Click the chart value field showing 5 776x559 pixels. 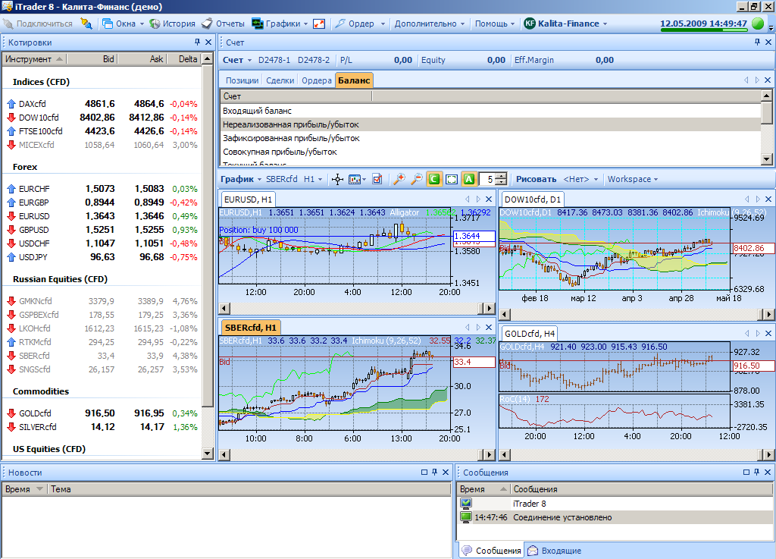[x=489, y=179]
